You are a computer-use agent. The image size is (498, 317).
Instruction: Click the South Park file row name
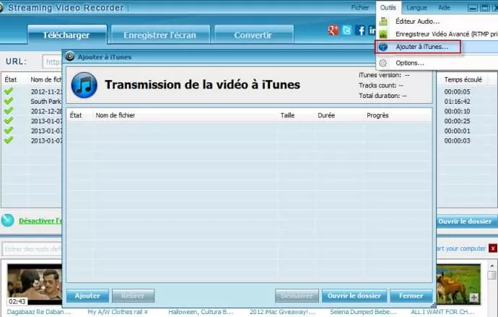(46, 102)
